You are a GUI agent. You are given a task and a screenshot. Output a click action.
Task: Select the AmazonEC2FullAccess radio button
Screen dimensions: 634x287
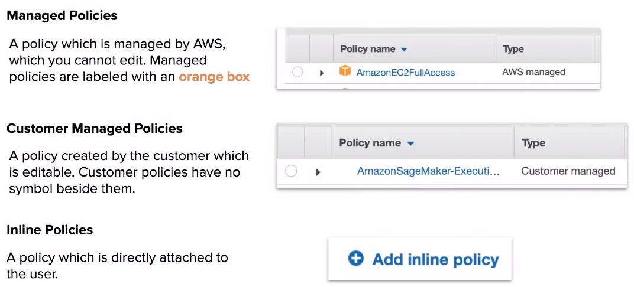297,72
